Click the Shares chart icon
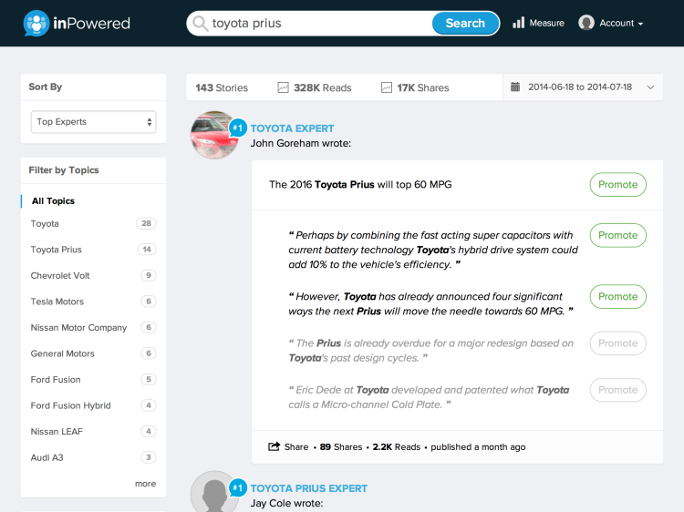Image resolution: width=684 pixels, height=512 pixels. (x=387, y=87)
